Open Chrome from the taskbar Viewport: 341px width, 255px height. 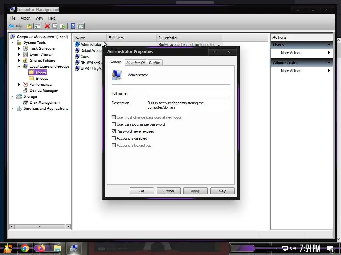coord(25,248)
